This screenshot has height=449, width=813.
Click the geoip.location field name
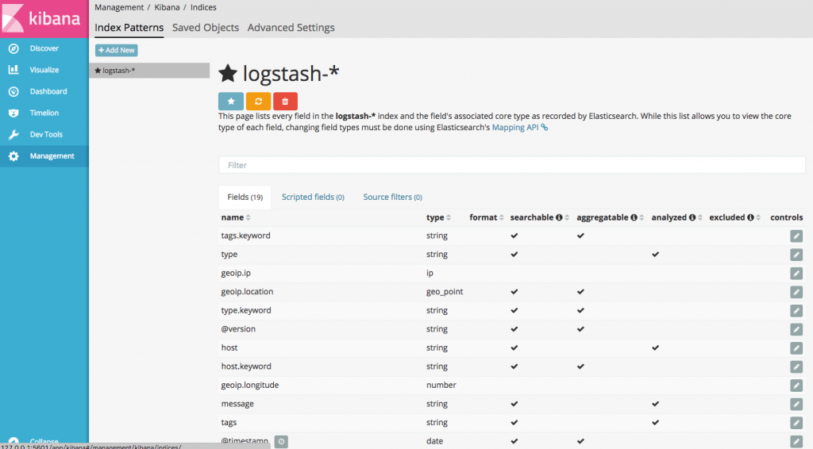click(247, 292)
